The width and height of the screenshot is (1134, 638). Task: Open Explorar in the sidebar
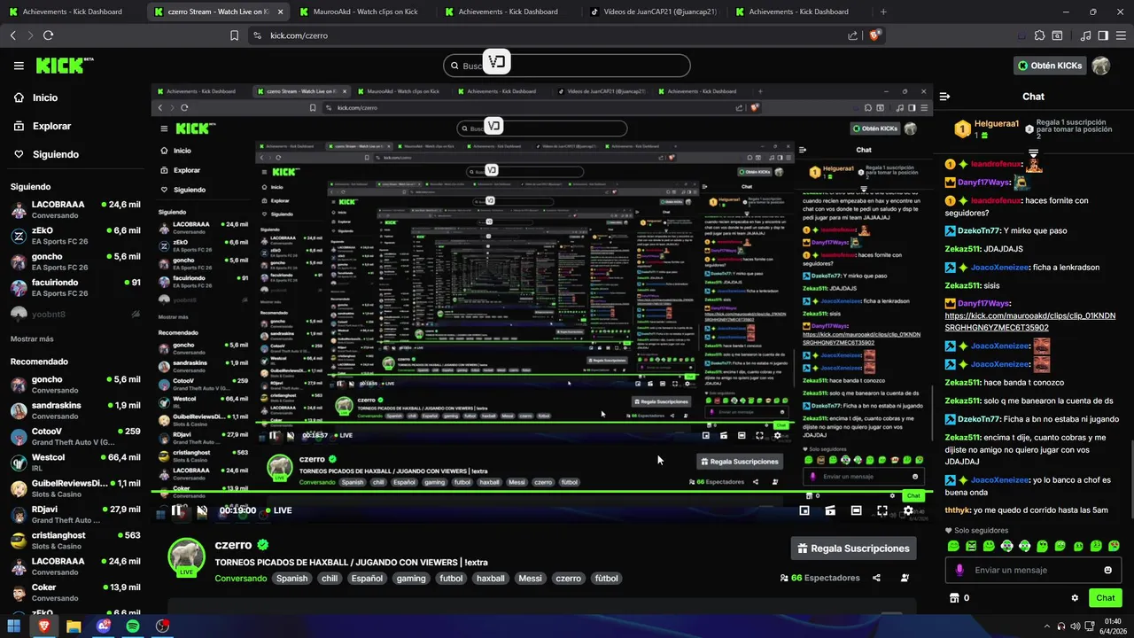click(x=51, y=126)
